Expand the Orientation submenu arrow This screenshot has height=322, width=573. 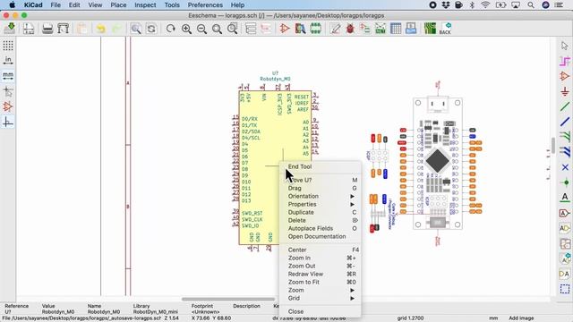tap(352, 197)
